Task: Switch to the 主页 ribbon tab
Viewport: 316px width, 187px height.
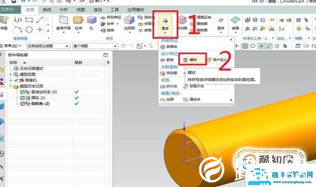Action: click(30, 10)
